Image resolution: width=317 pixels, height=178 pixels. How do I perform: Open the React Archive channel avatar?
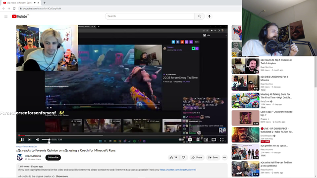point(20,157)
